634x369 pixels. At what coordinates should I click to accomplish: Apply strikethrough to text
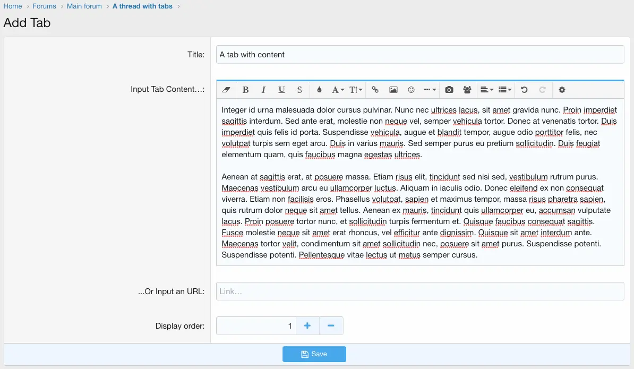click(299, 90)
